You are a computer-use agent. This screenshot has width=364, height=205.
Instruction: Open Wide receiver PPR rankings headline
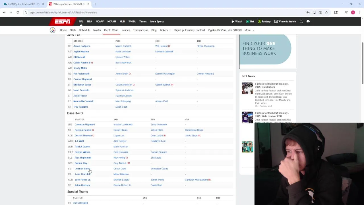[272, 115]
